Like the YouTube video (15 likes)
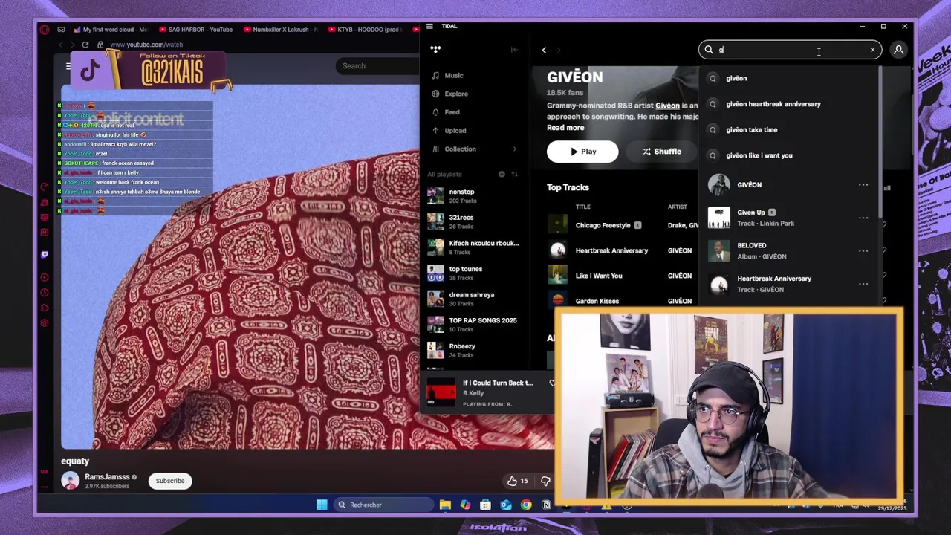Image resolution: width=951 pixels, height=535 pixels. (x=517, y=481)
